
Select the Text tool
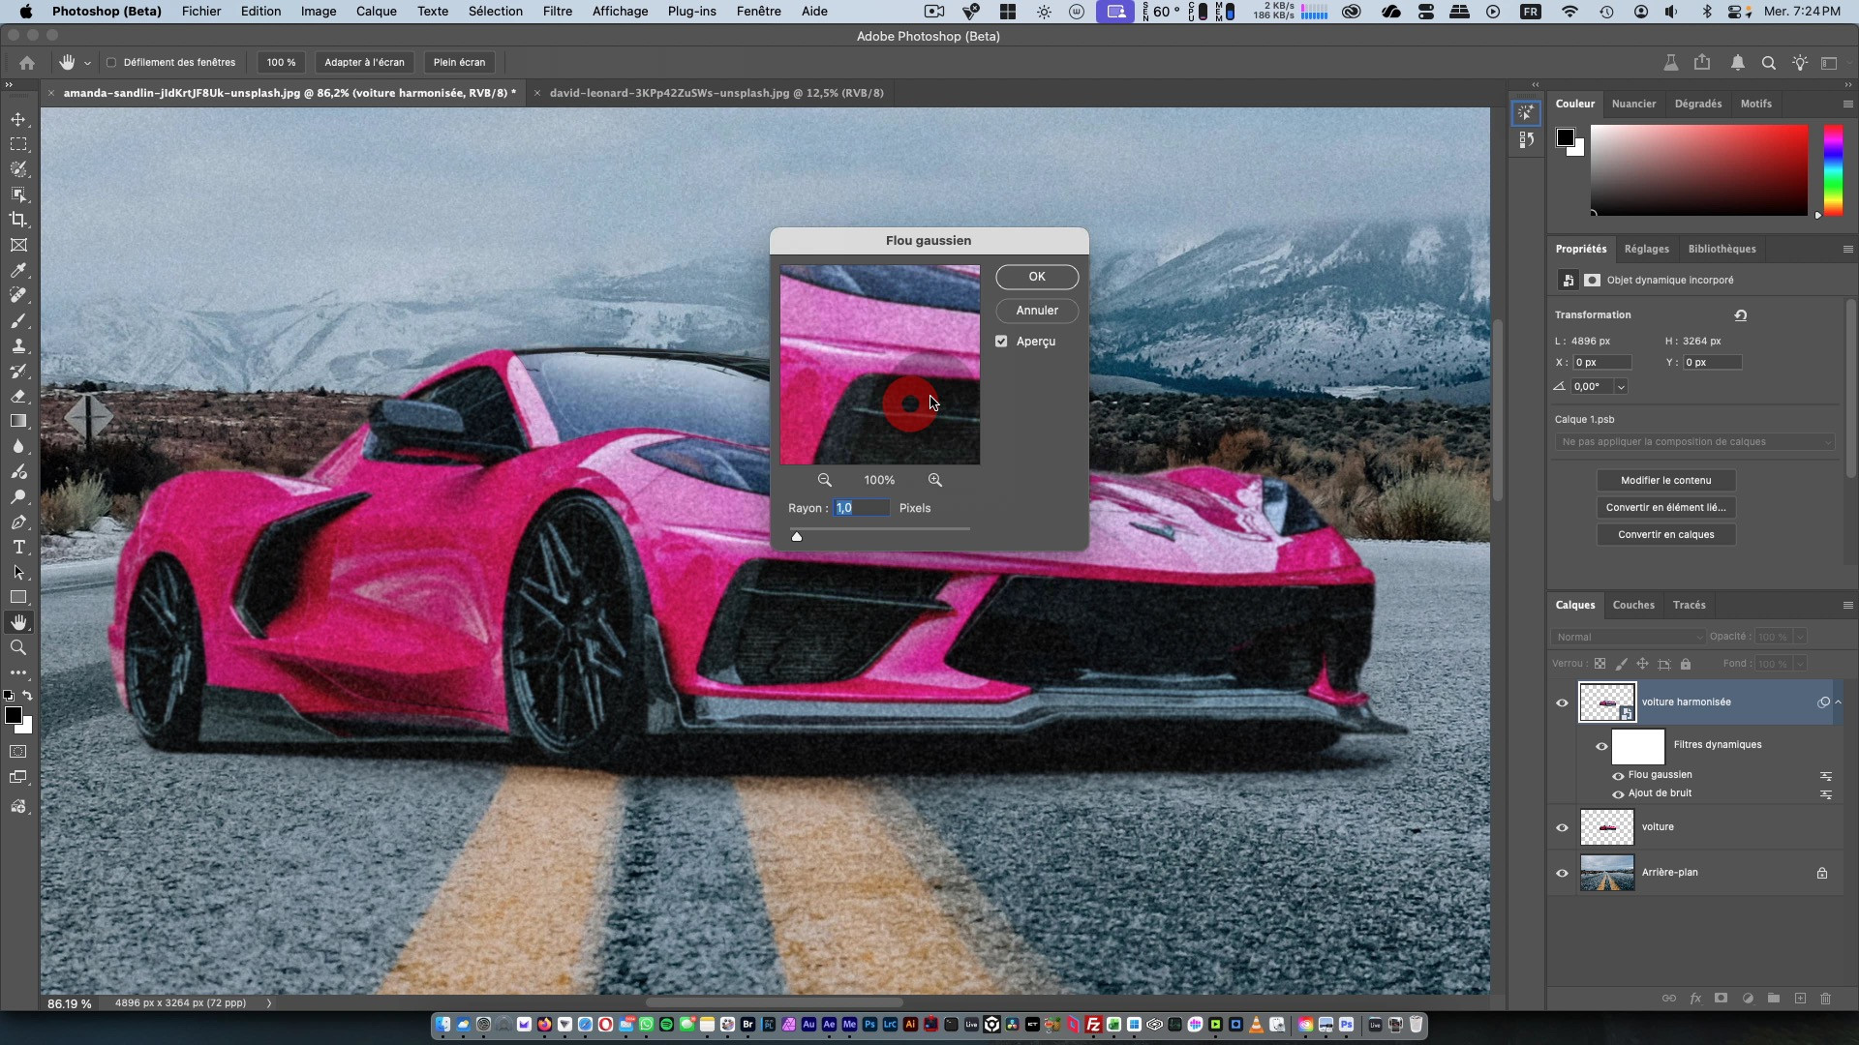point(18,547)
